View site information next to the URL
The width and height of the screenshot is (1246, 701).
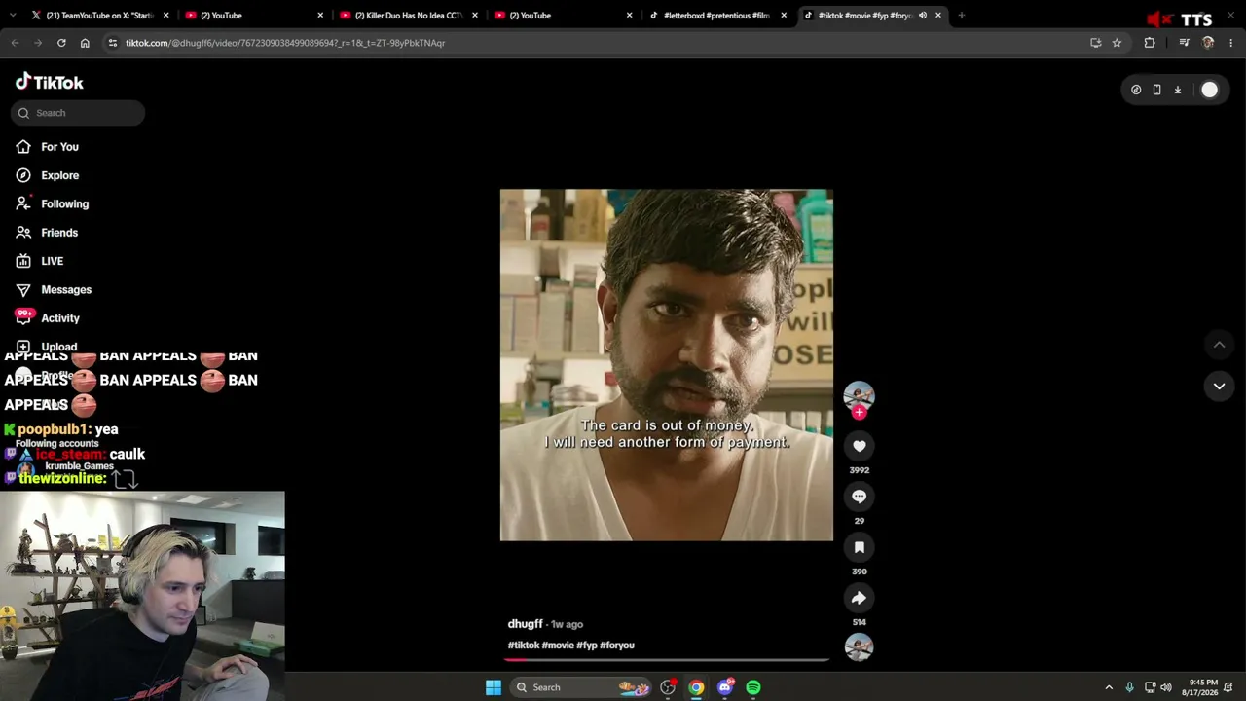pos(113,43)
